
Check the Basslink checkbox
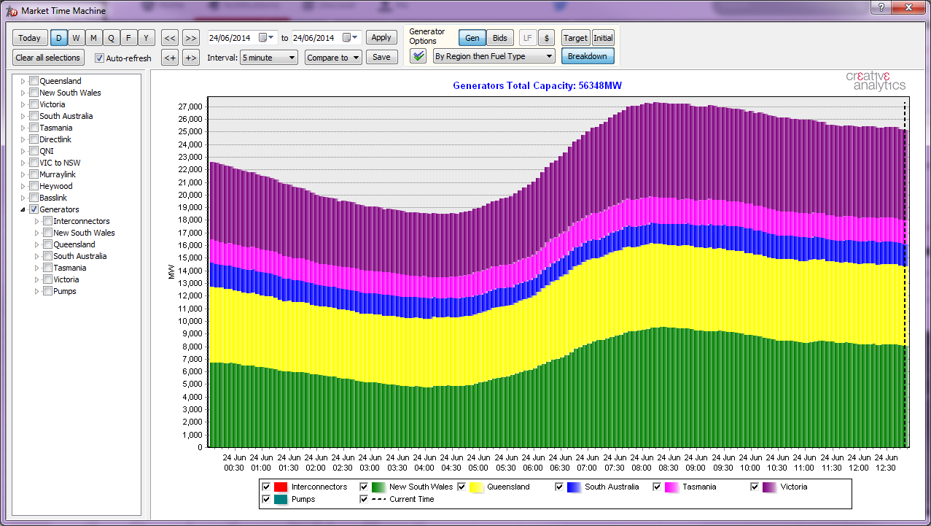tap(34, 198)
